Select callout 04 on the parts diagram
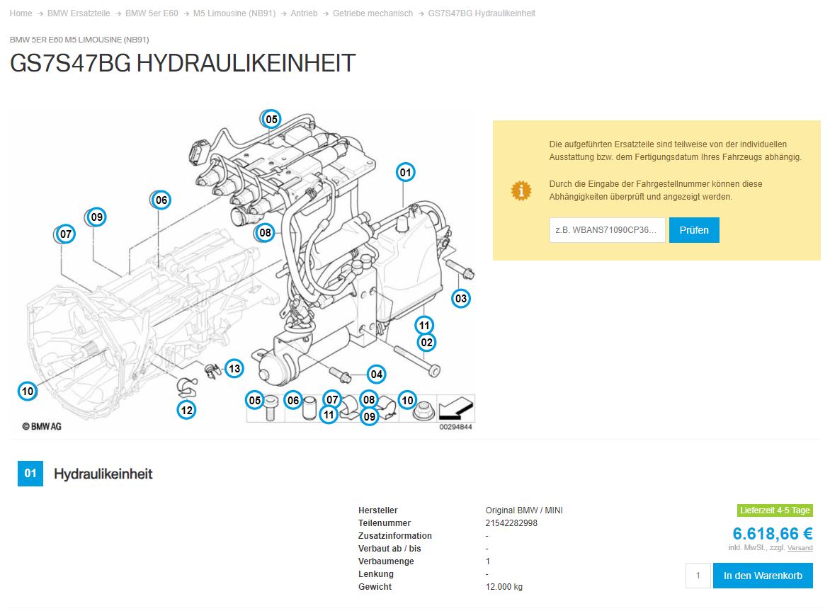Viewport: 830px width, 611px height. (x=376, y=375)
